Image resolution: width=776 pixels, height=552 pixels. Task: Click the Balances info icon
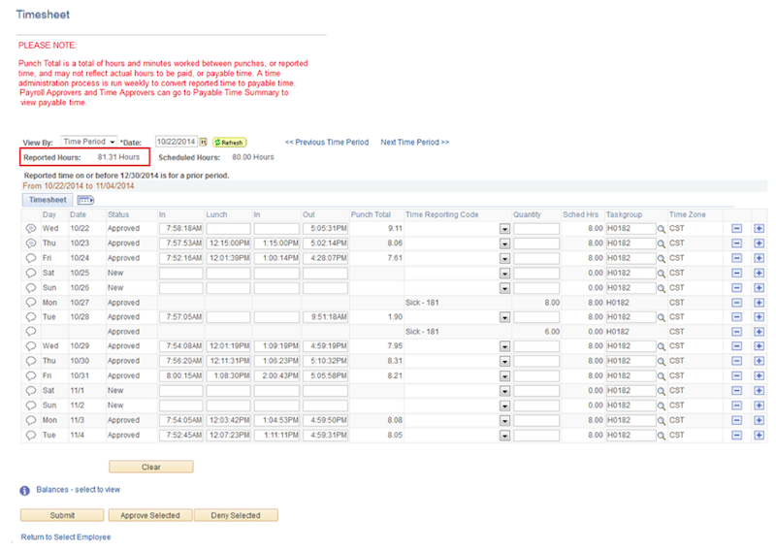point(25,491)
